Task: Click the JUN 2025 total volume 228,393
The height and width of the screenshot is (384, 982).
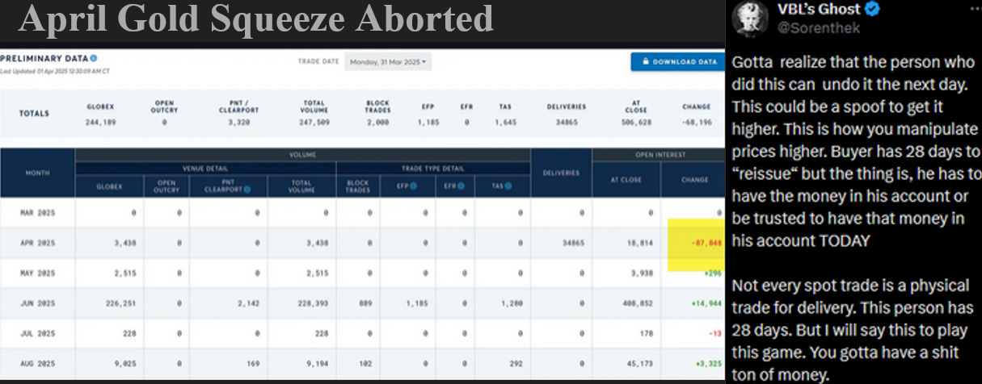Action: click(x=311, y=303)
